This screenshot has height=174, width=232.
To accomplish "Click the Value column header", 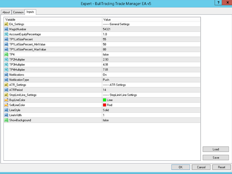I will point(151,20).
